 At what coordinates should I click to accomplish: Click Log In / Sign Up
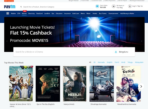point(137,6)
